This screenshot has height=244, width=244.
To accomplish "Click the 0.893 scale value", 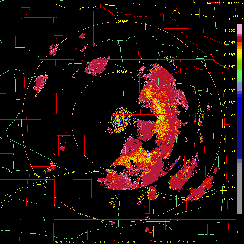I will (x=230, y=54).
